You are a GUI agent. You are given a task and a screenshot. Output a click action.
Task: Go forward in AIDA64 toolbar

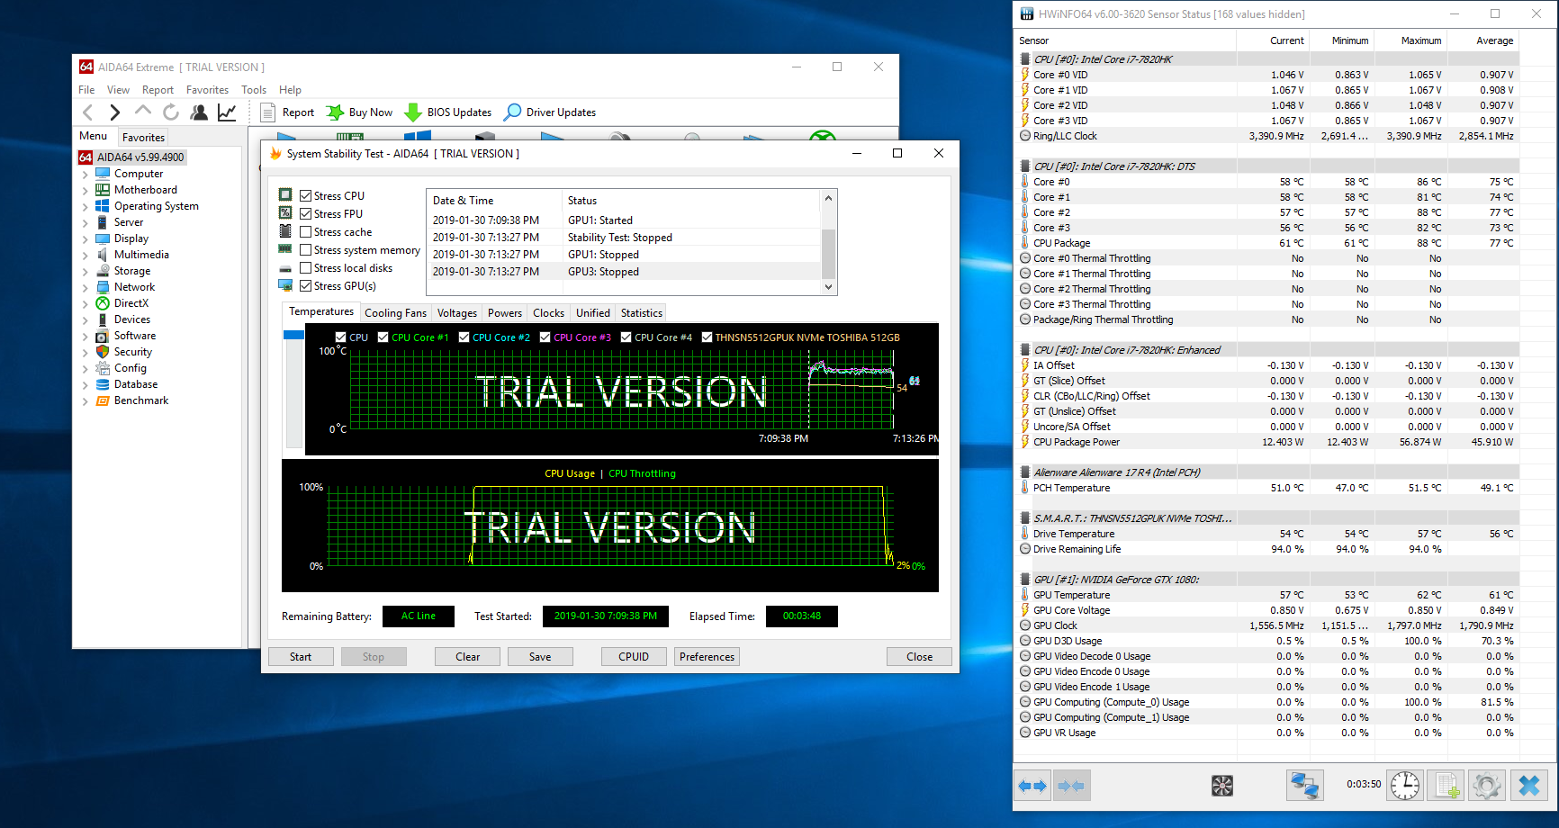coord(114,112)
